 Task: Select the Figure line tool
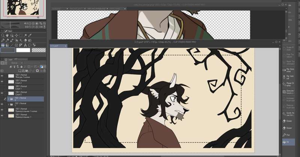12,45
